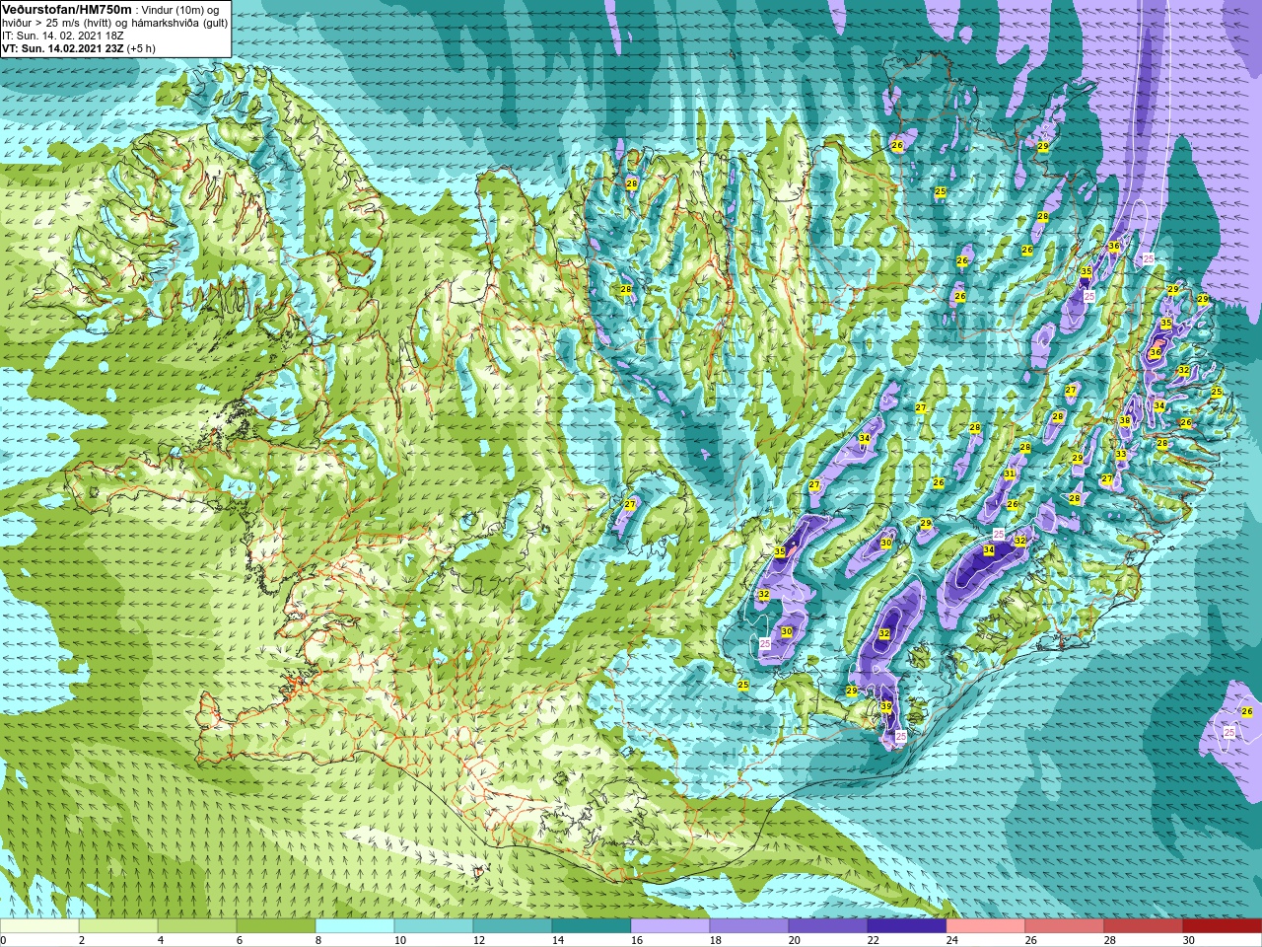Image resolution: width=1262 pixels, height=947 pixels.
Task: Pick the 20–22 m/s violet legend swatch
Action: (828, 926)
